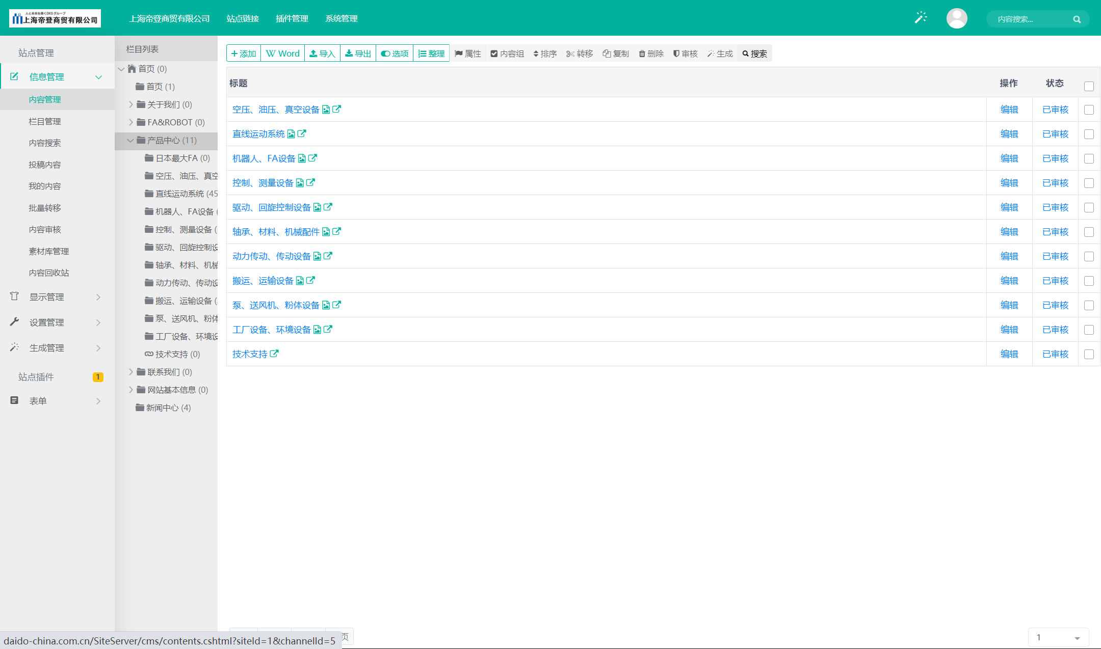Viewport: 1101px width, 649px height.
Task: Click the 删除 trash button
Action: pyautogui.click(x=651, y=53)
